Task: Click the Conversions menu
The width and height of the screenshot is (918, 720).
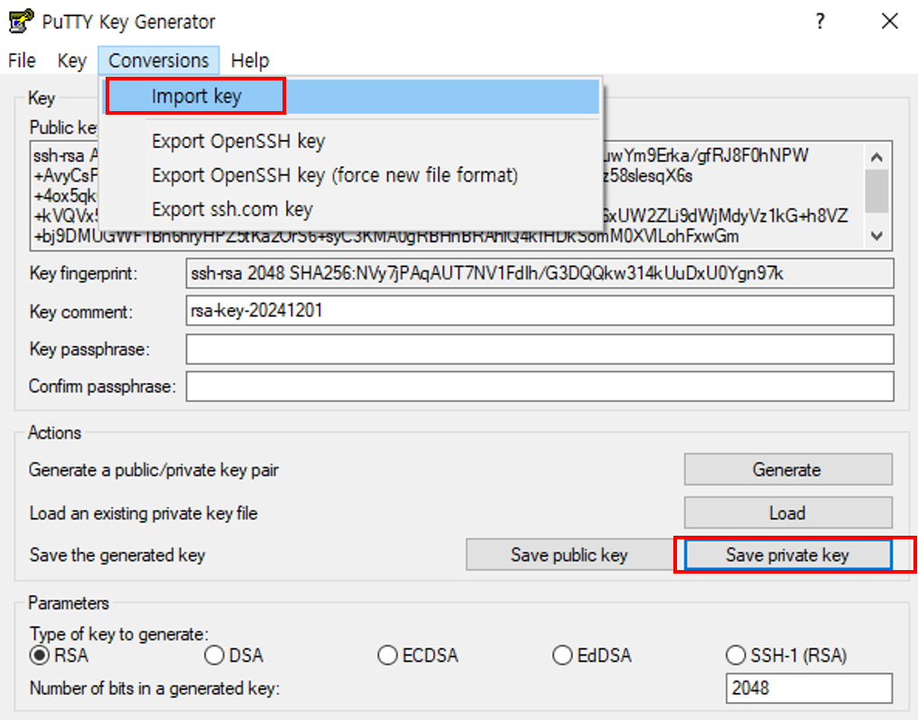Action: click(159, 61)
